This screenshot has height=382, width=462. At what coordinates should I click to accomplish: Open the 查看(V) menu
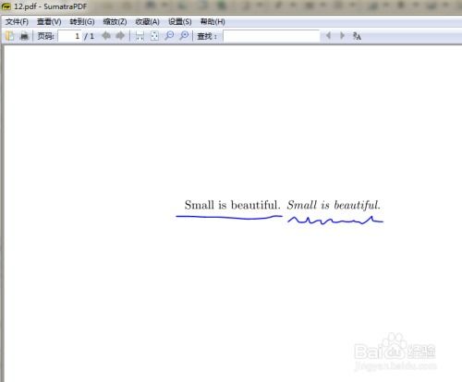[x=49, y=22]
